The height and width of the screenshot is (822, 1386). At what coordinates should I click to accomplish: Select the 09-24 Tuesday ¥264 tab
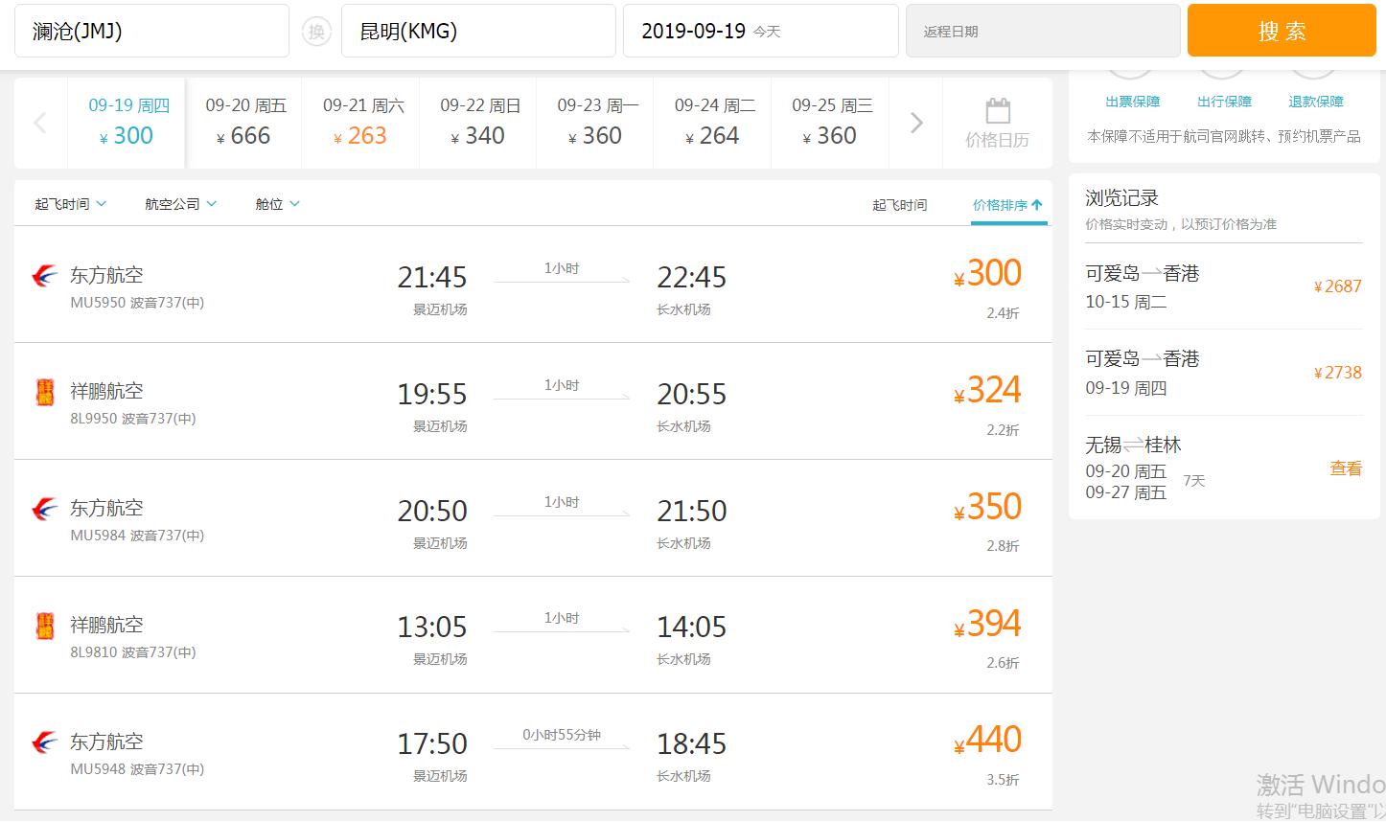[713, 123]
